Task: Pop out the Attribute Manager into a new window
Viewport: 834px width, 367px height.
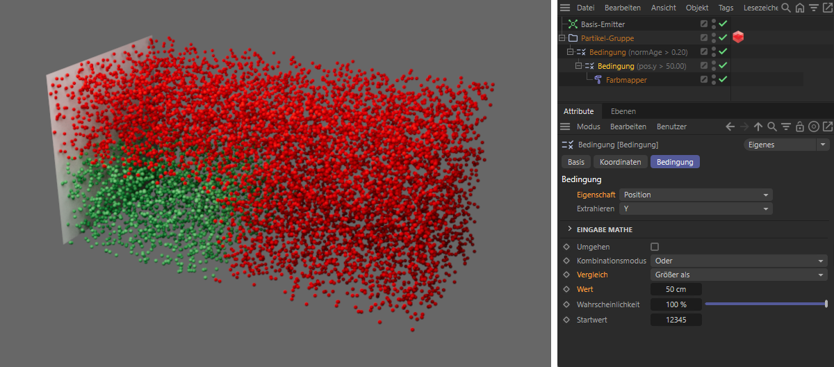Action: click(x=827, y=127)
